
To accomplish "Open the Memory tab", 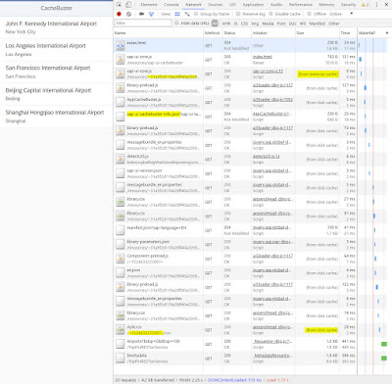I will [x=326, y=5].
